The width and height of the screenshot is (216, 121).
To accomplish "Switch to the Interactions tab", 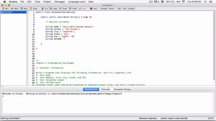I will pos(91,89).
